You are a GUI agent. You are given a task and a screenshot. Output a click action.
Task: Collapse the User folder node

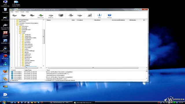coord(17,33)
